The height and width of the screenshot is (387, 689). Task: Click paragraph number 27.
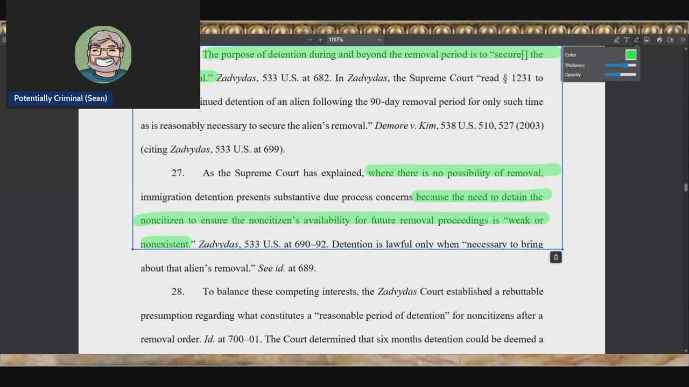click(178, 173)
